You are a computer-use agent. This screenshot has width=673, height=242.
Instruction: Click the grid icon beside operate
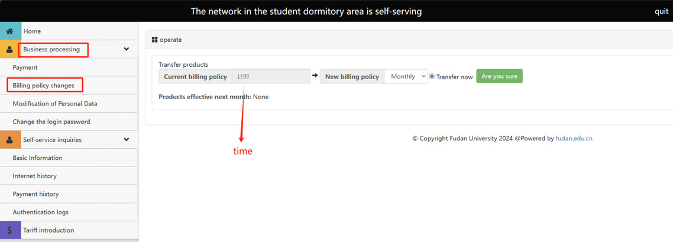click(x=154, y=40)
